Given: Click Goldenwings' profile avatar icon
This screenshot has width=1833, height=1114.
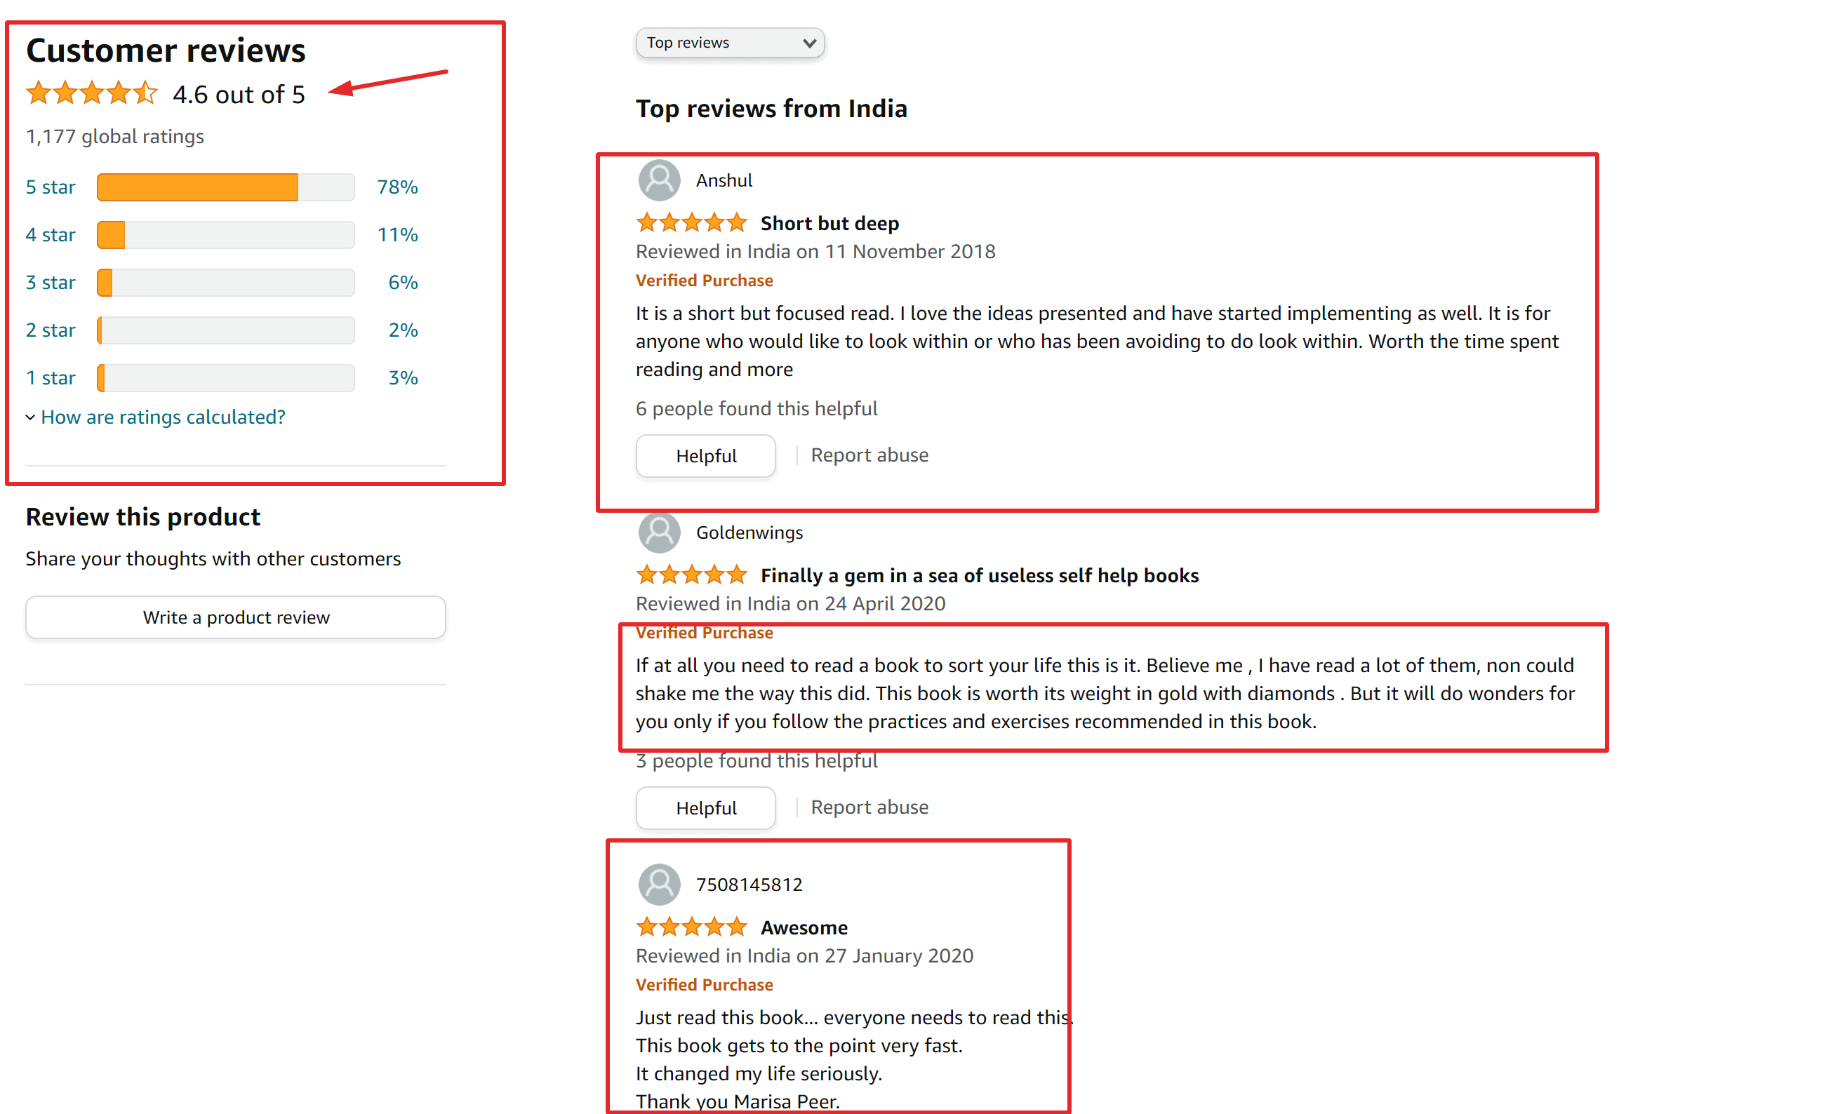Looking at the screenshot, I should pyautogui.click(x=658, y=532).
